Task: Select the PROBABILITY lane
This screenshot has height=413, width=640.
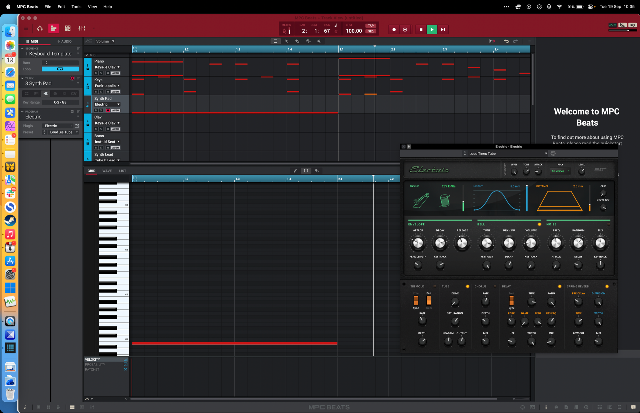Action: click(106, 365)
